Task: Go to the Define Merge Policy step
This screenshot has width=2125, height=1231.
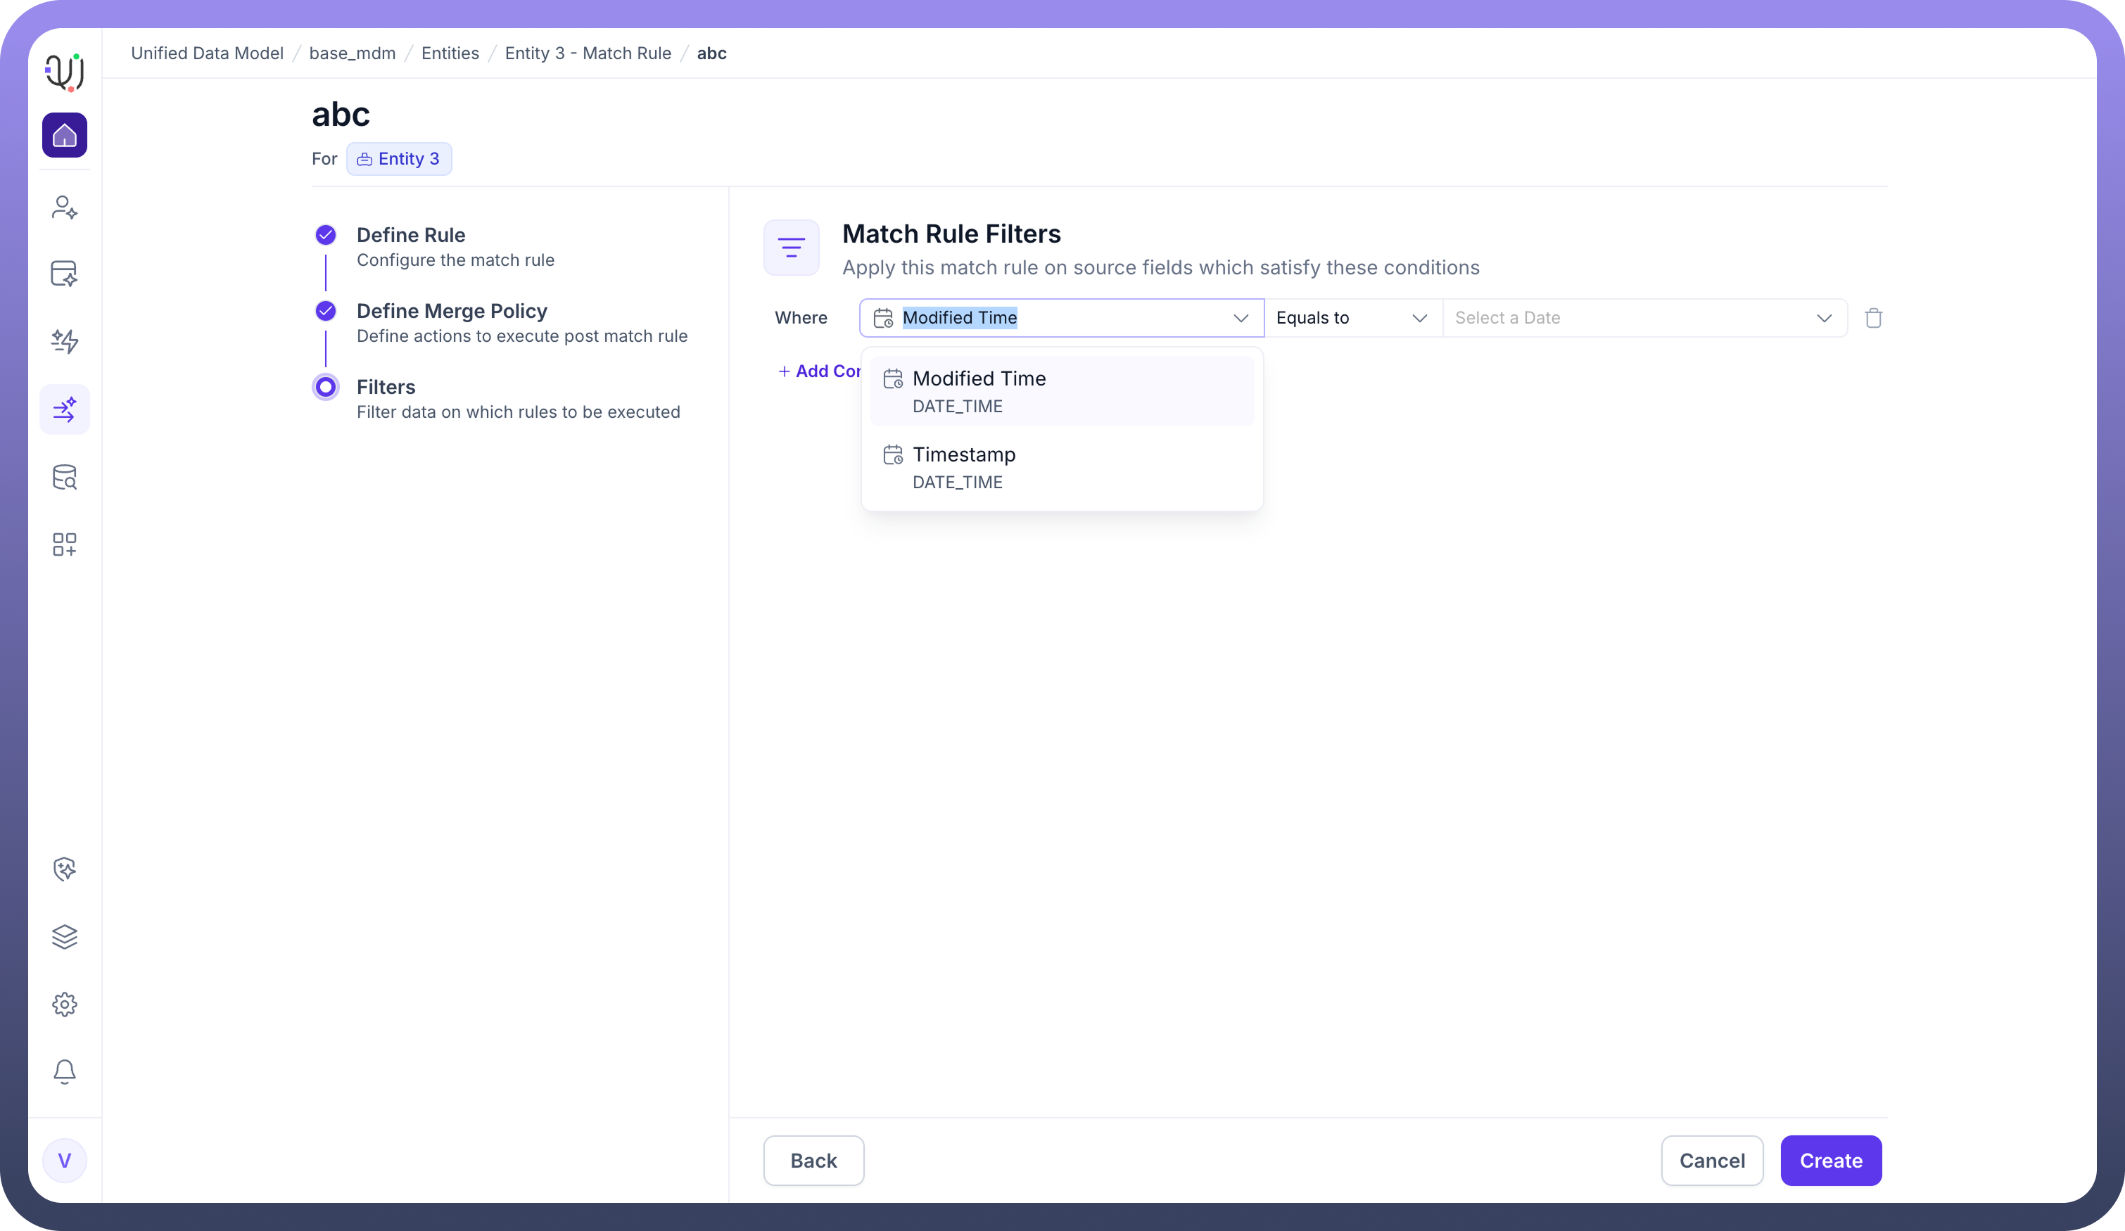Action: (x=451, y=311)
